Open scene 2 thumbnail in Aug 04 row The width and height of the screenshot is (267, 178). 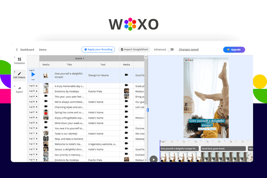127,96
